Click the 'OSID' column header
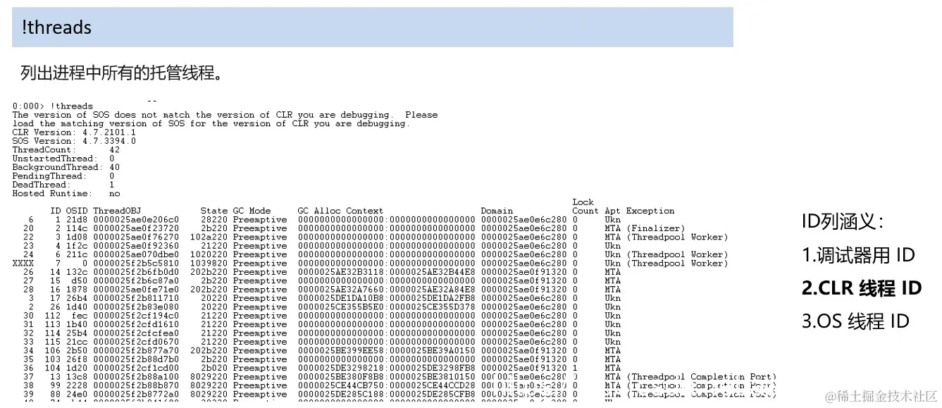Image resolution: width=942 pixels, height=408 pixels. click(x=77, y=211)
